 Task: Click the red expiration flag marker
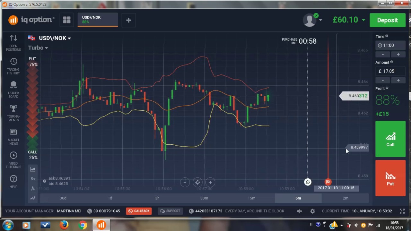(328, 182)
